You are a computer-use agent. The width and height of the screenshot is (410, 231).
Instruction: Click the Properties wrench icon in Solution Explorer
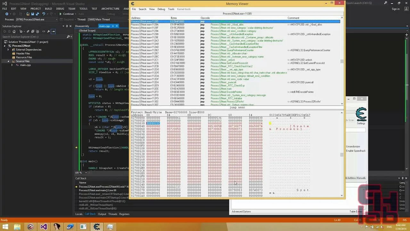[x=49, y=32]
